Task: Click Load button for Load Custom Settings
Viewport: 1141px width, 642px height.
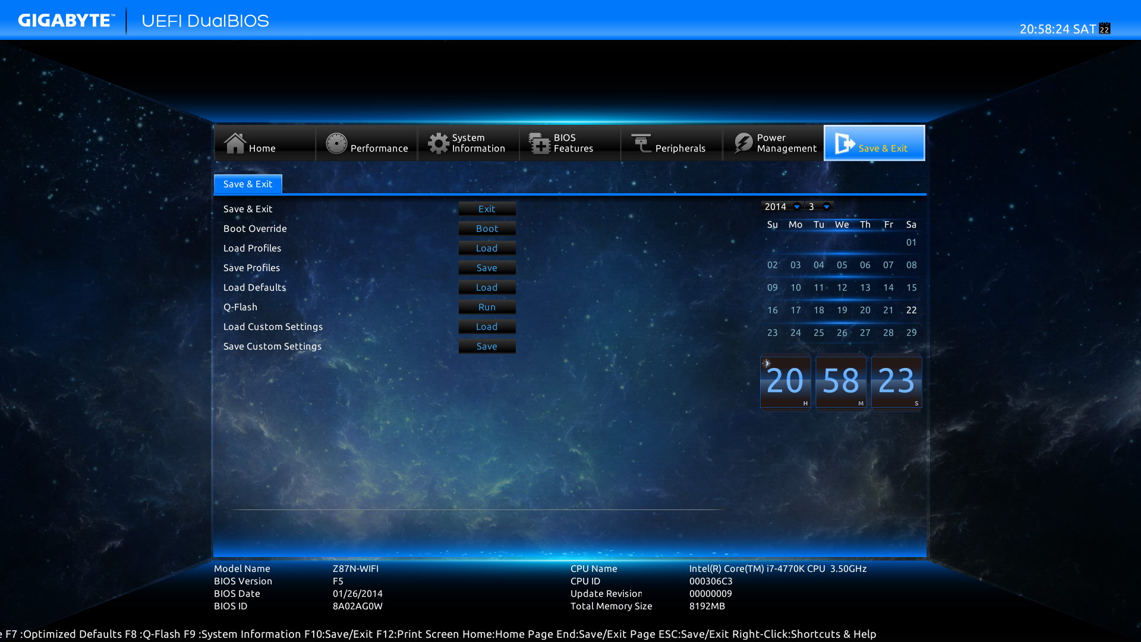Action: 487,326
